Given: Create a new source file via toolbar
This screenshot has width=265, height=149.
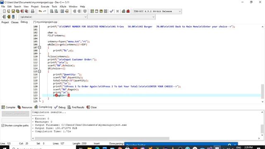Looking at the screenshot, I should pos(4,11).
